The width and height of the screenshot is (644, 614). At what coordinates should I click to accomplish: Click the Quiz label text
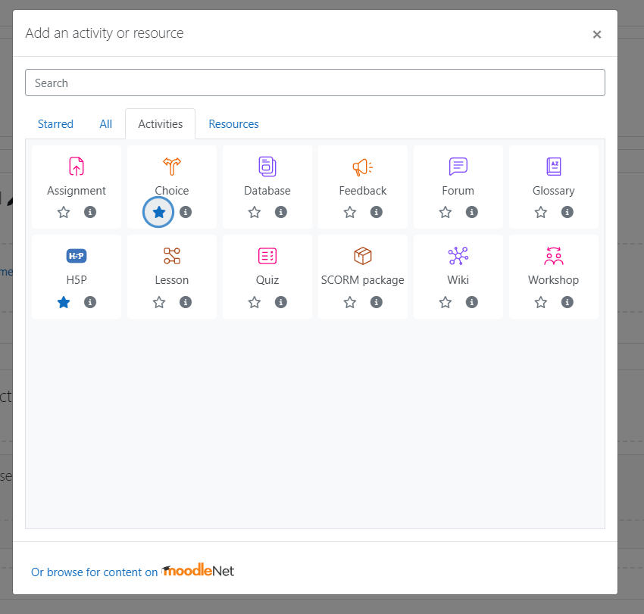click(267, 280)
